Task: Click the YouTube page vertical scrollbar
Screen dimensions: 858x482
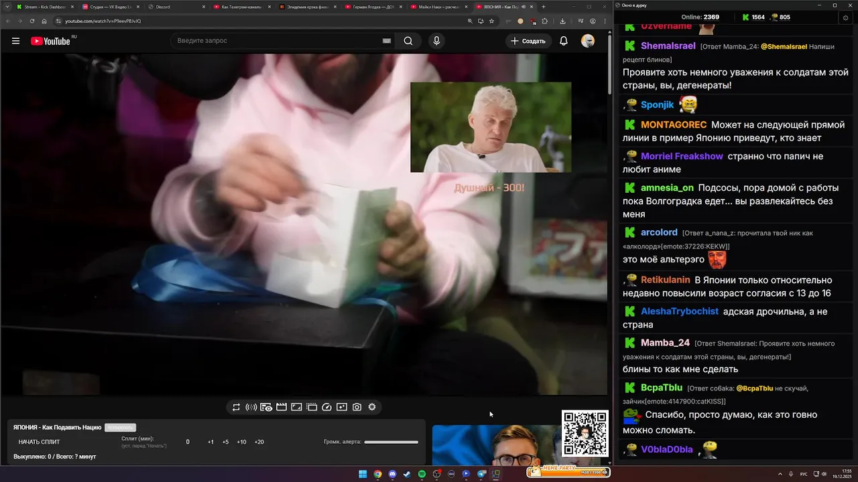Action: pos(609,64)
